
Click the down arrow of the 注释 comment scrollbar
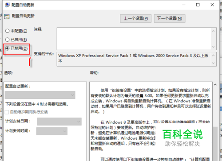tap(213, 47)
